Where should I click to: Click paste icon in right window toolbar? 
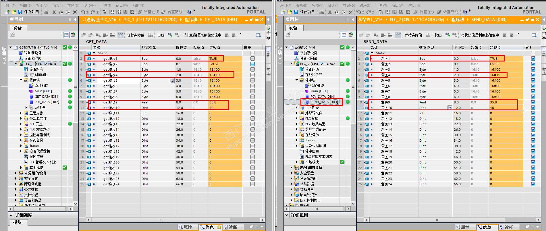pyautogui.click(x=344, y=12)
